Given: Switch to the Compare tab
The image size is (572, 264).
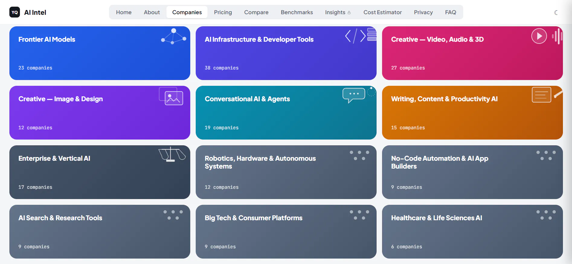Looking at the screenshot, I should (x=256, y=12).
